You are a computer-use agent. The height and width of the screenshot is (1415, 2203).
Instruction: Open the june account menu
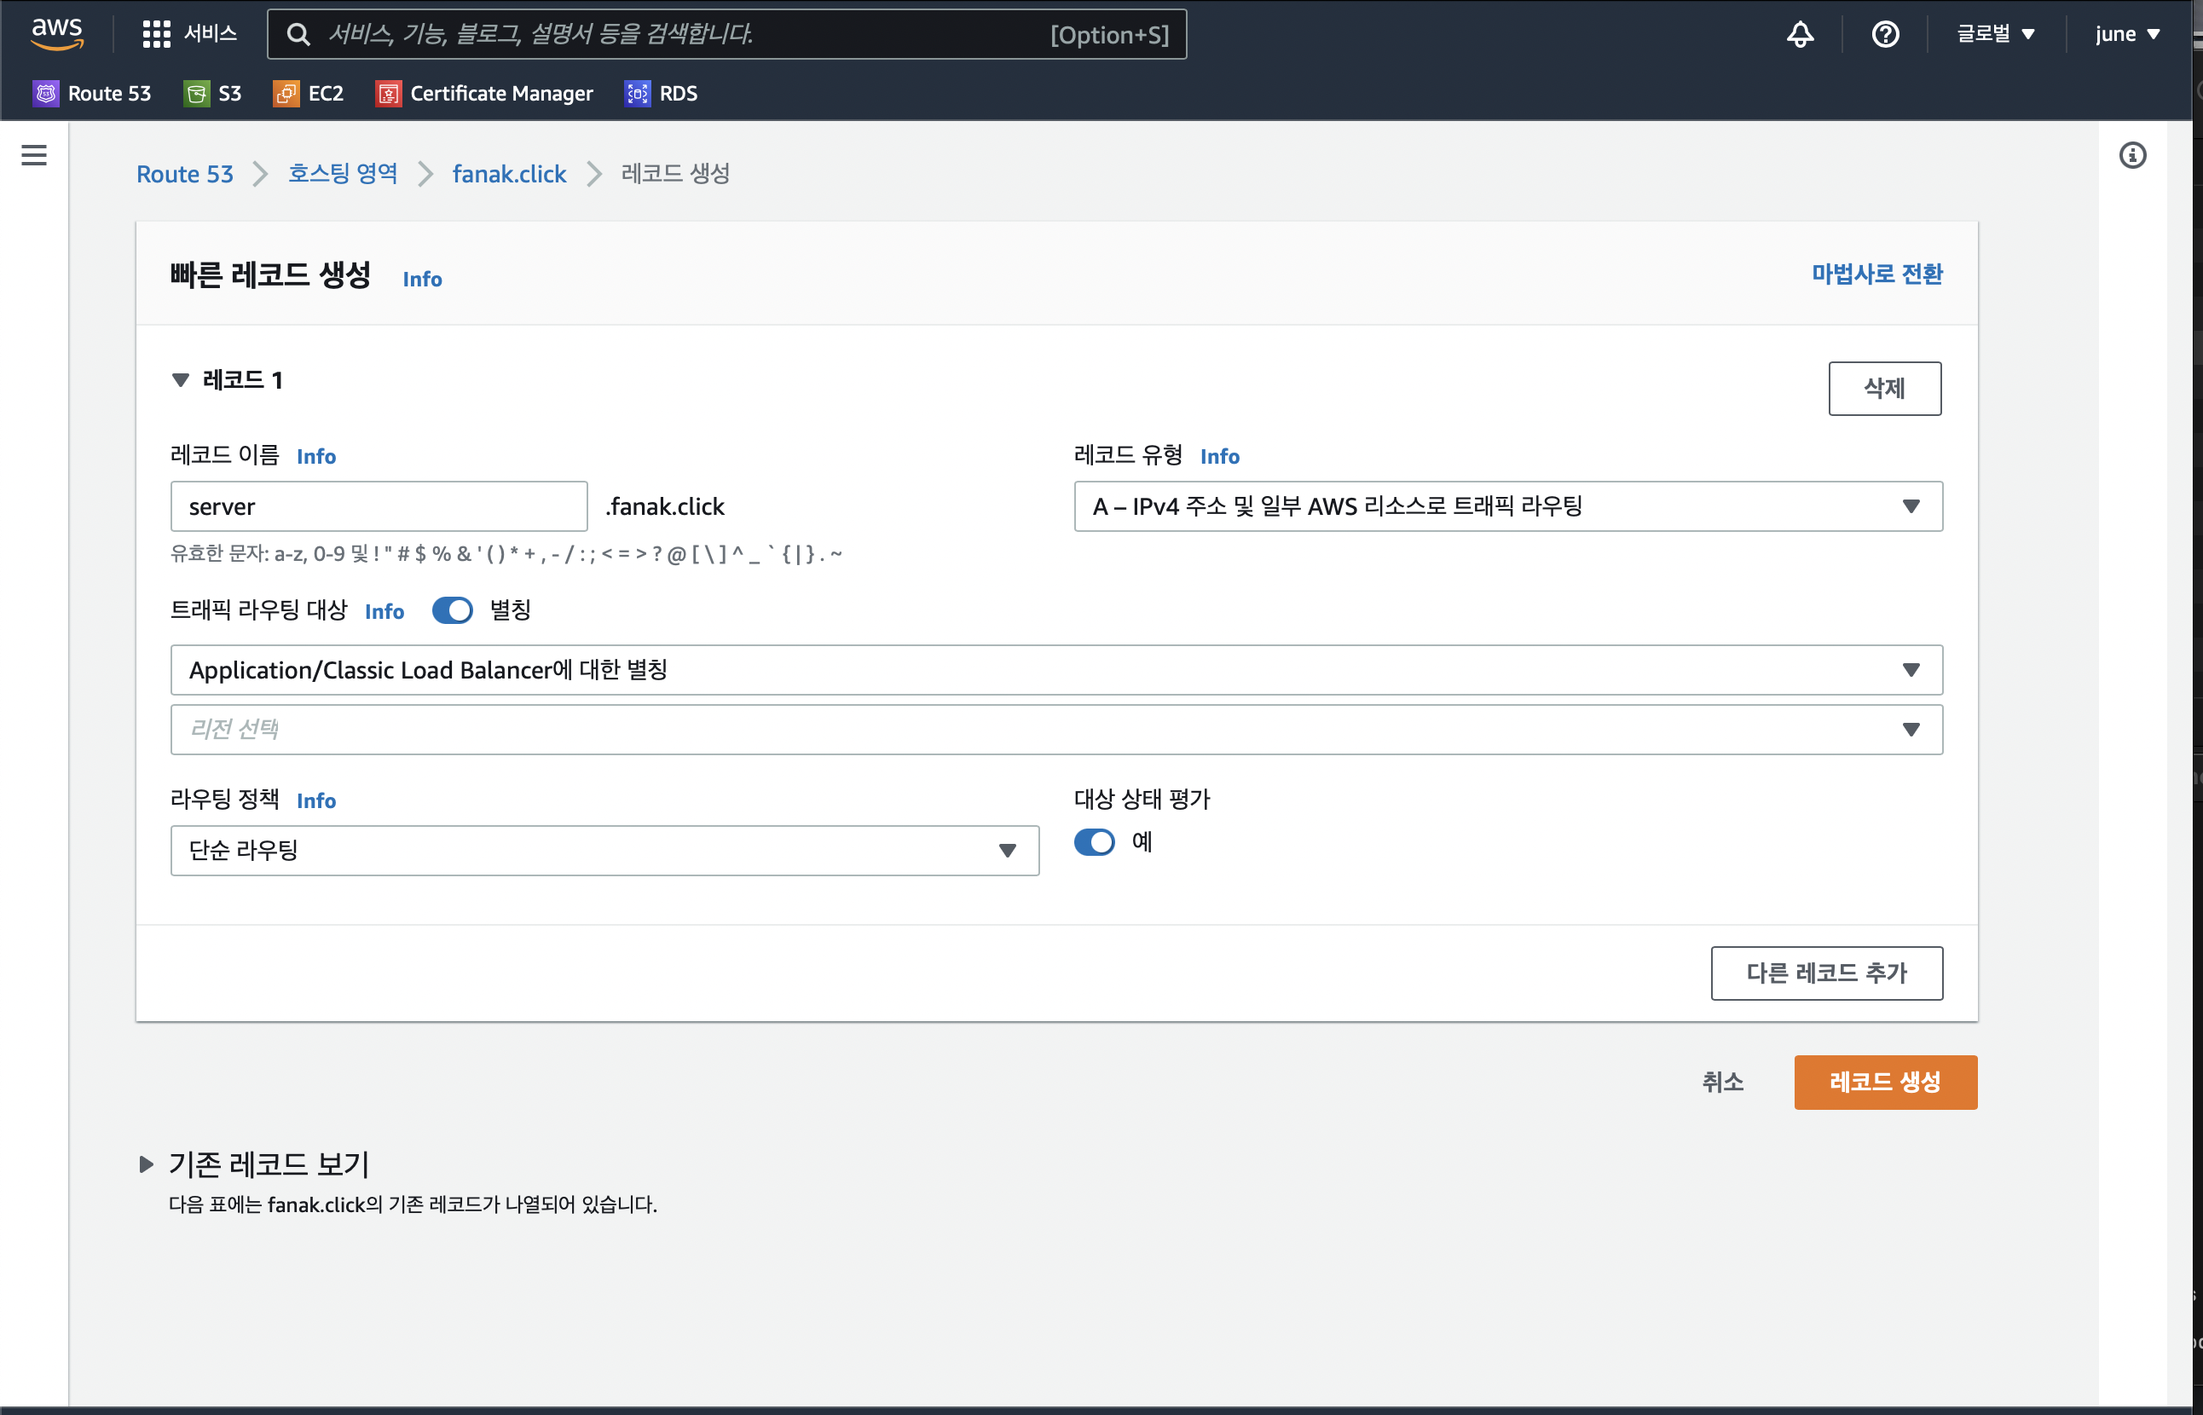point(2127,34)
